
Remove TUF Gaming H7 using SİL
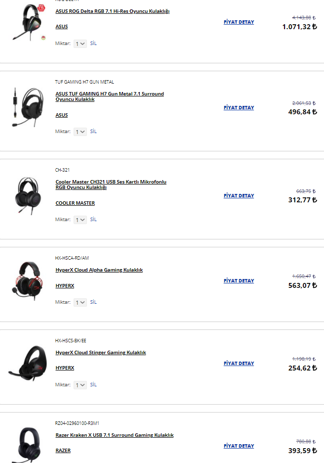coord(93,132)
